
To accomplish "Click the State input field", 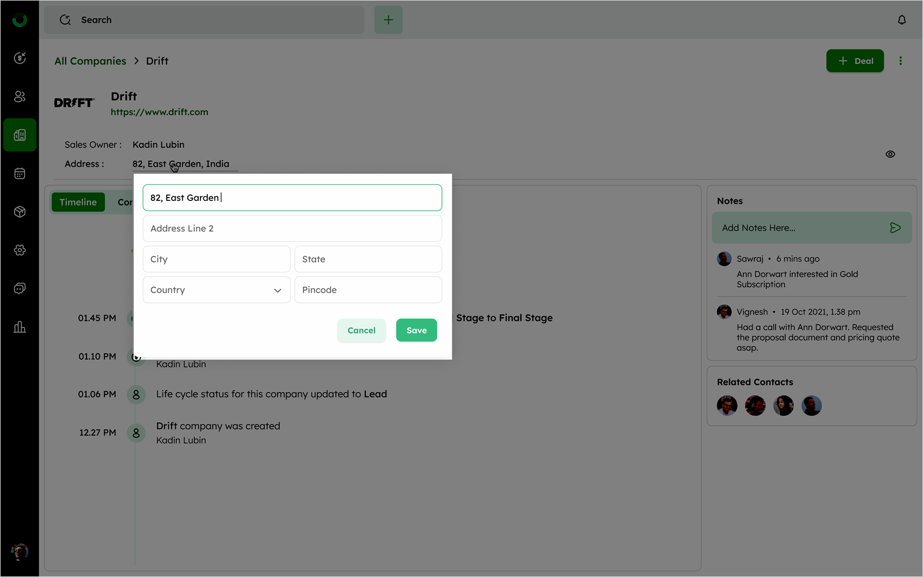I will click(368, 259).
